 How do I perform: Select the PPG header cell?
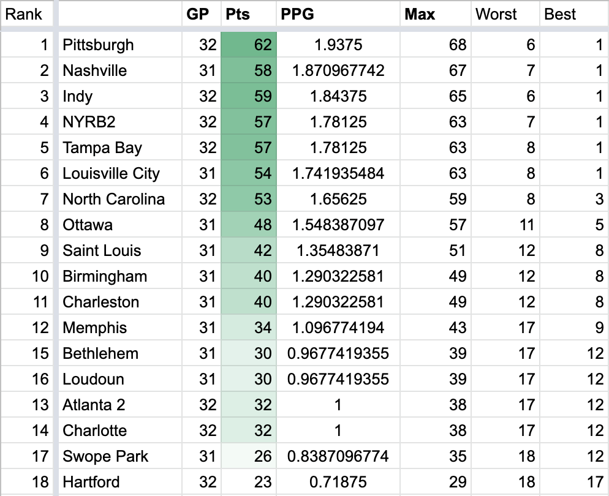[x=298, y=13]
